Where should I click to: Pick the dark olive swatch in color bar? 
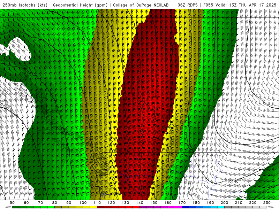(x=58, y=207)
